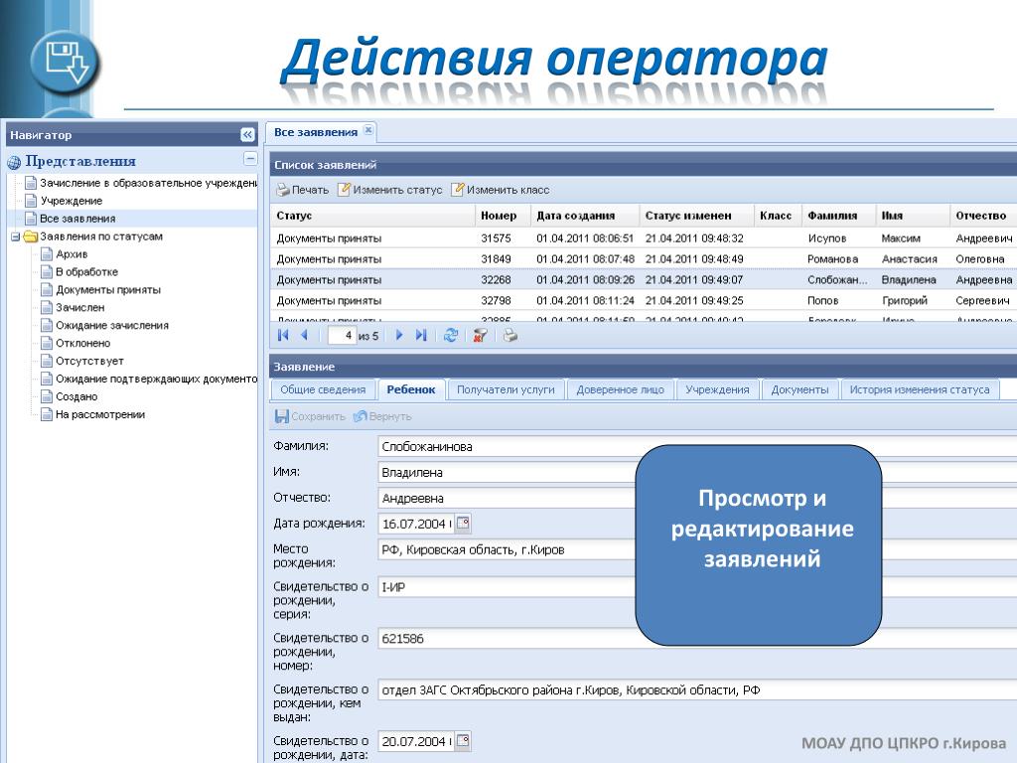Select row with number 32268

point(644,279)
